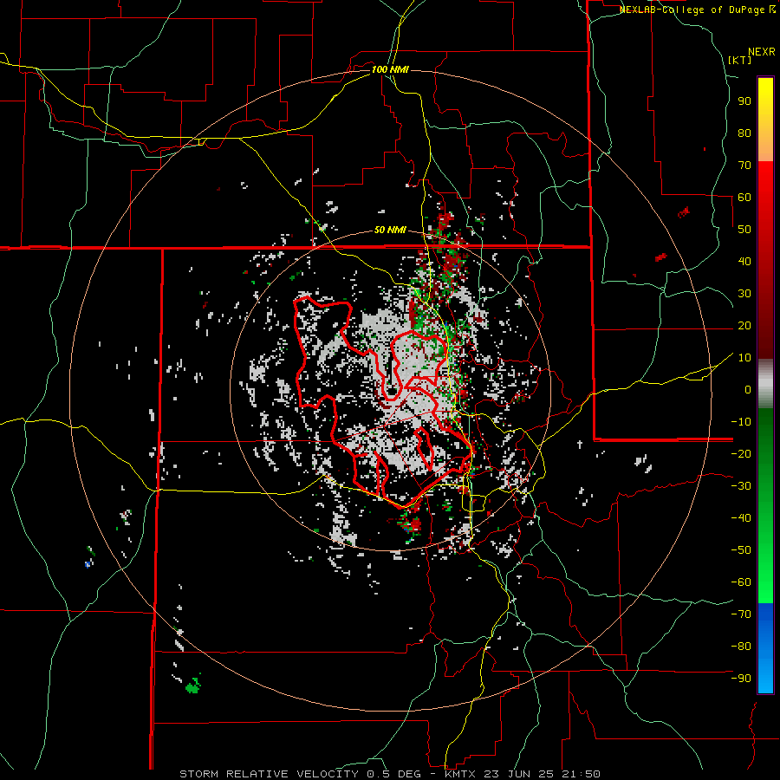Click the -90 scale label
Image resolution: width=780 pixels, height=780 pixels.
pos(741,678)
